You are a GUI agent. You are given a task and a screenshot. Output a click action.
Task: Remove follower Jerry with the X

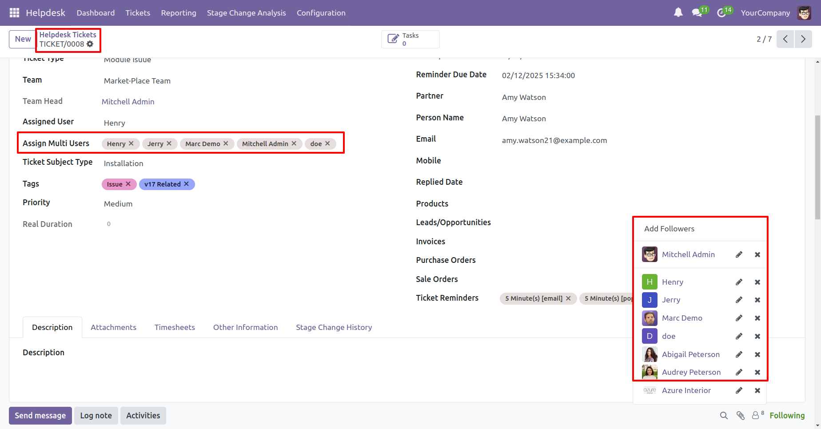click(757, 300)
